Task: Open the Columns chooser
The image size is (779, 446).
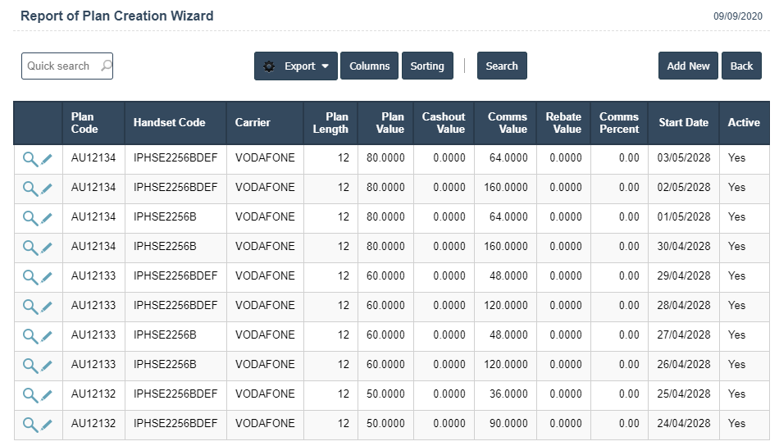Action: tap(369, 66)
